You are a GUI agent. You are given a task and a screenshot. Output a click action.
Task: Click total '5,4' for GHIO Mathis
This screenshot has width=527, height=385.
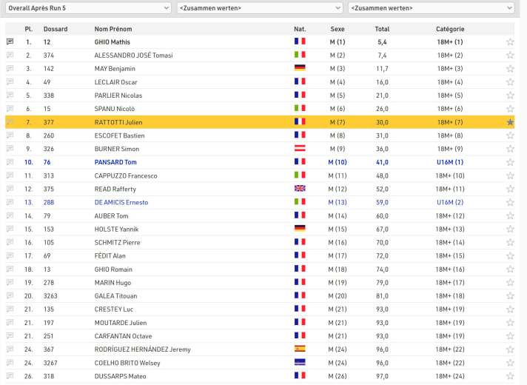[382, 42]
